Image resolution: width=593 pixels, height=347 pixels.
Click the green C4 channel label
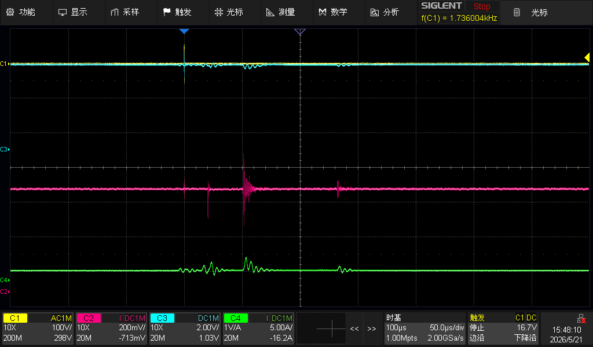[x=236, y=318]
